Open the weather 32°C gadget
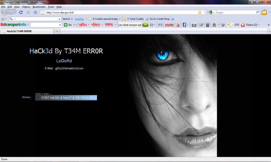The image size is (271, 162). [x=233, y=25]
